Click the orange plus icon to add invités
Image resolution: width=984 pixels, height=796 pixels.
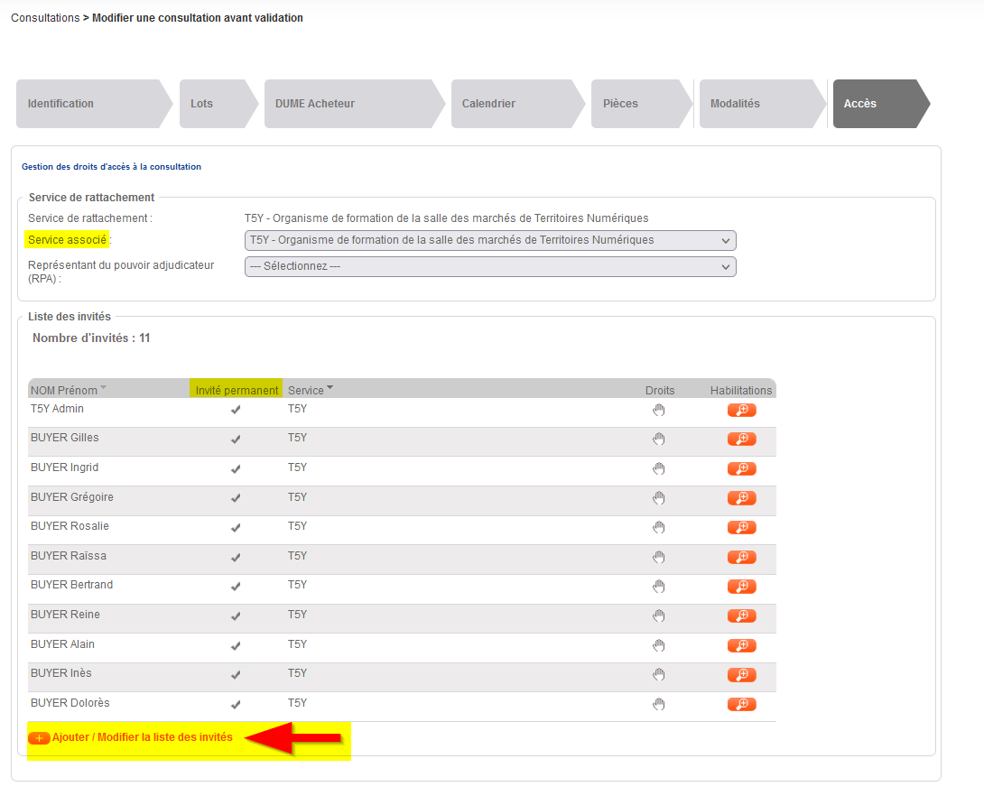point(39,738)
